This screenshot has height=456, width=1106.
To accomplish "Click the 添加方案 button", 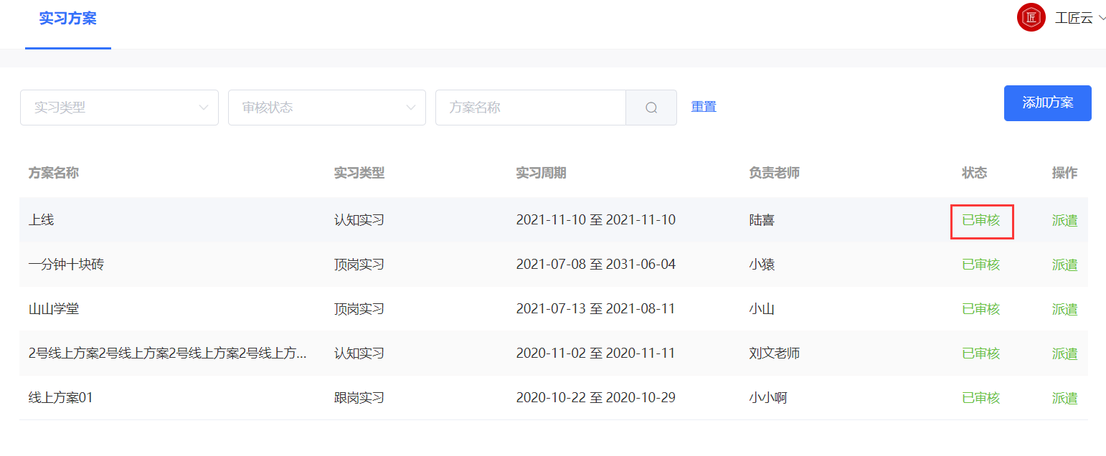I will point(1047,103).
